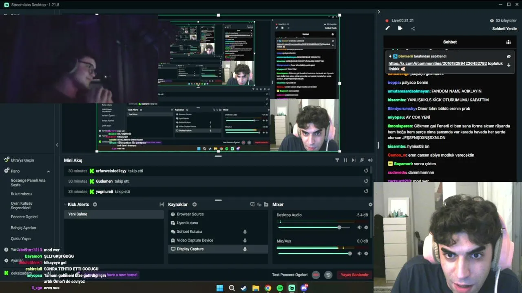Open the widget source icon in Kaynaklar header
The width and height of the screenshot is (522, 293).
click(252, 204)
